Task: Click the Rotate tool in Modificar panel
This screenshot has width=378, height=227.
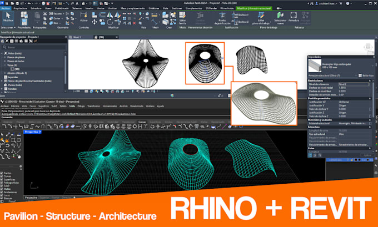Action: 110,22
